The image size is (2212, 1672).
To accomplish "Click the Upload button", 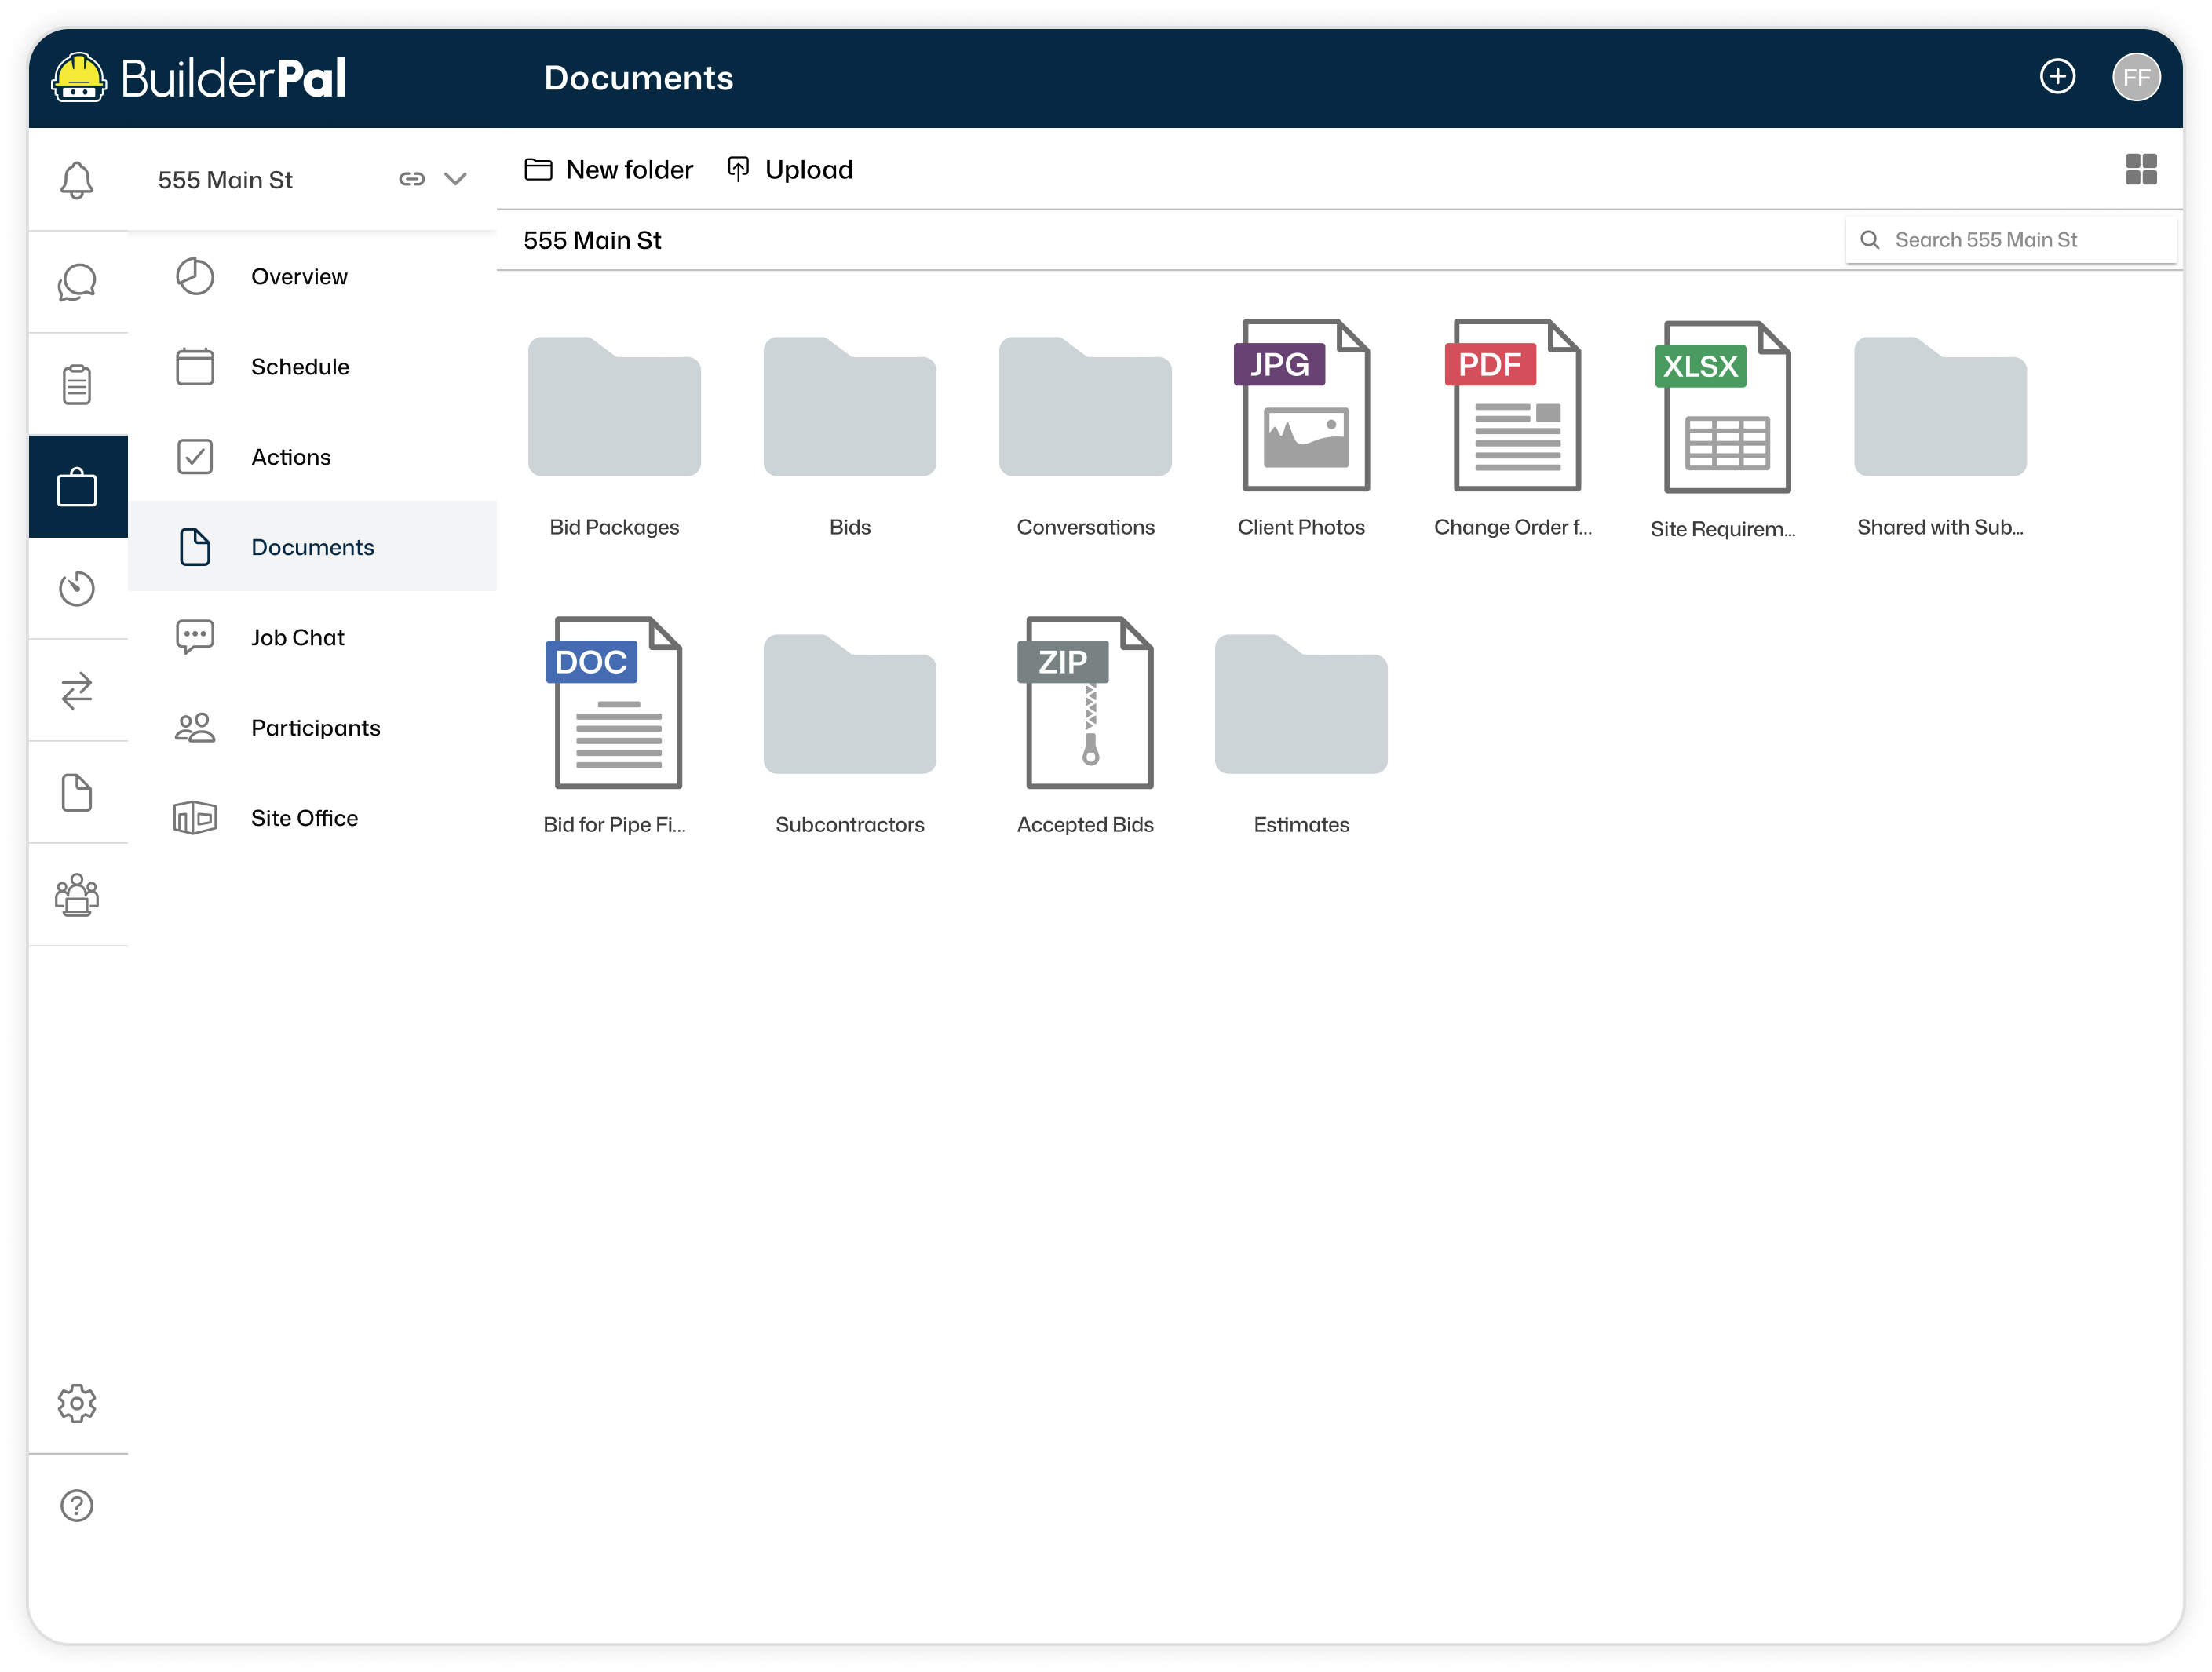I will click(x=789, y=169).
